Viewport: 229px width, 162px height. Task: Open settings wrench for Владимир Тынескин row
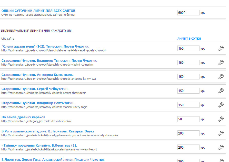(221, 62)
